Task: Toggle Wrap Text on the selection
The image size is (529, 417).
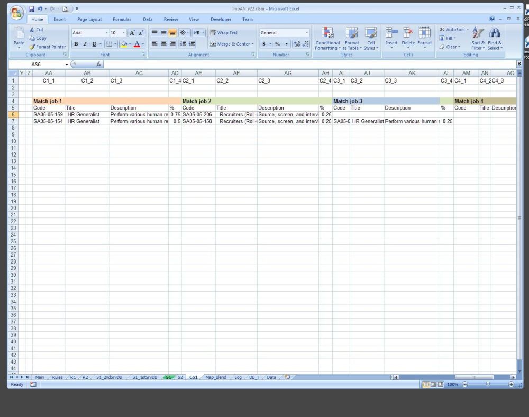Action: coord(224,33)
